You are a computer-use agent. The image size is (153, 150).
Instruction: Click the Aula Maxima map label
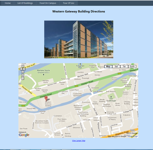point(111,91)
